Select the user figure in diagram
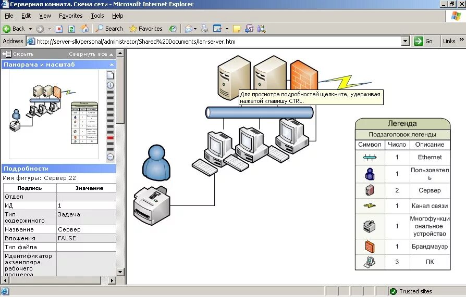The image size is (466, 297). tap(156, 163)
